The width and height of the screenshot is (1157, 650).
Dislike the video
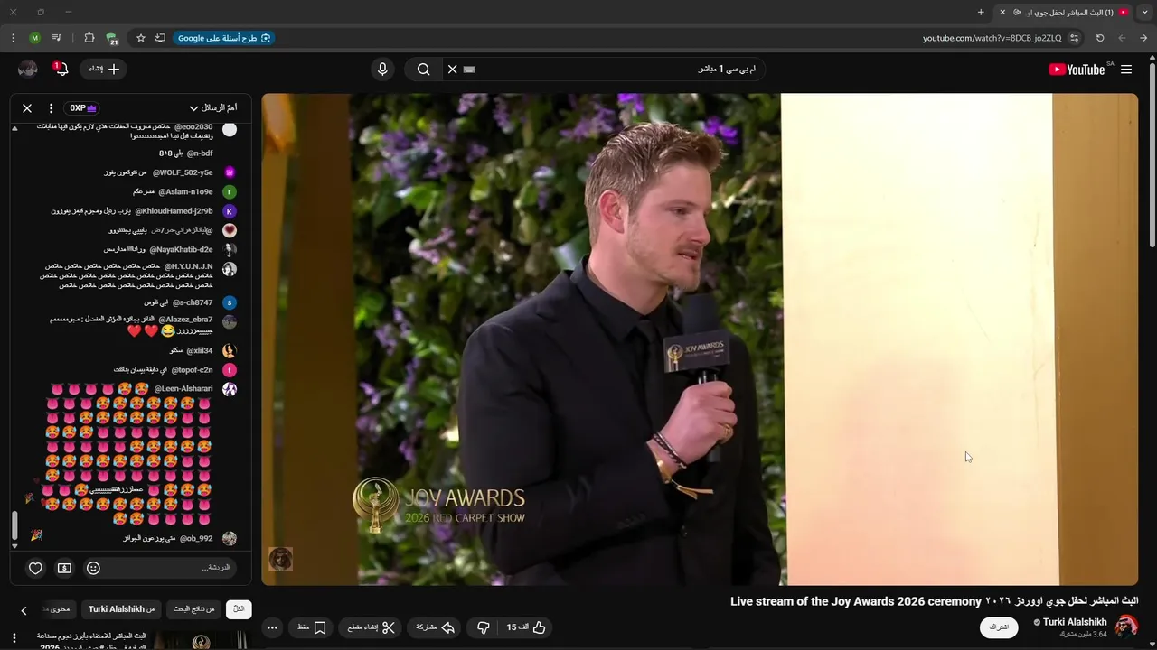484,627
